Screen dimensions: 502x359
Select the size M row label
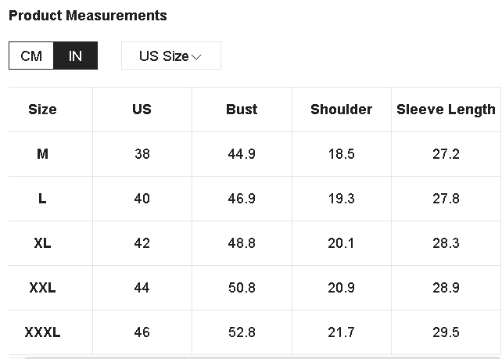[42, 154]
